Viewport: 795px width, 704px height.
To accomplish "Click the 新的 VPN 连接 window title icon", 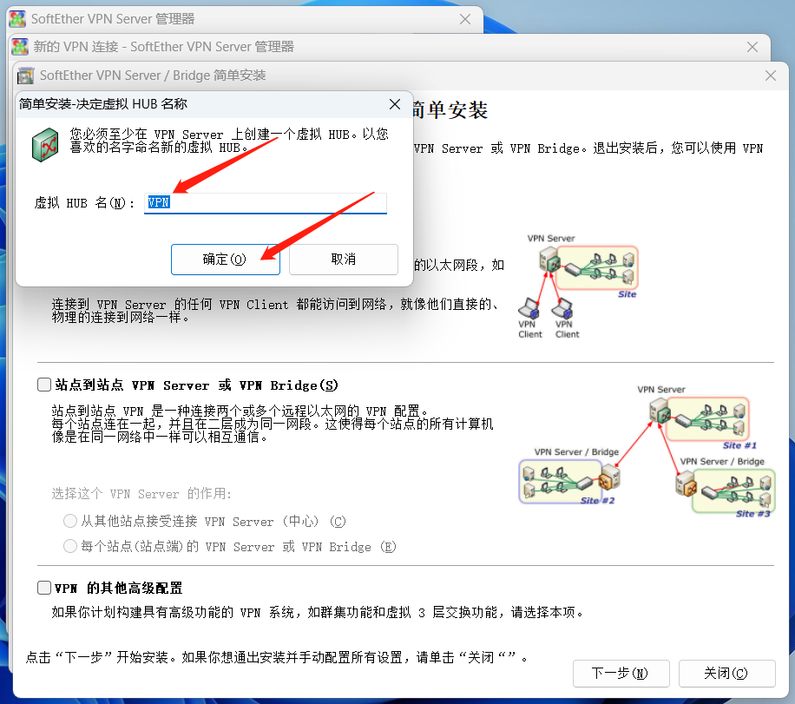I will tap(20, 47).
